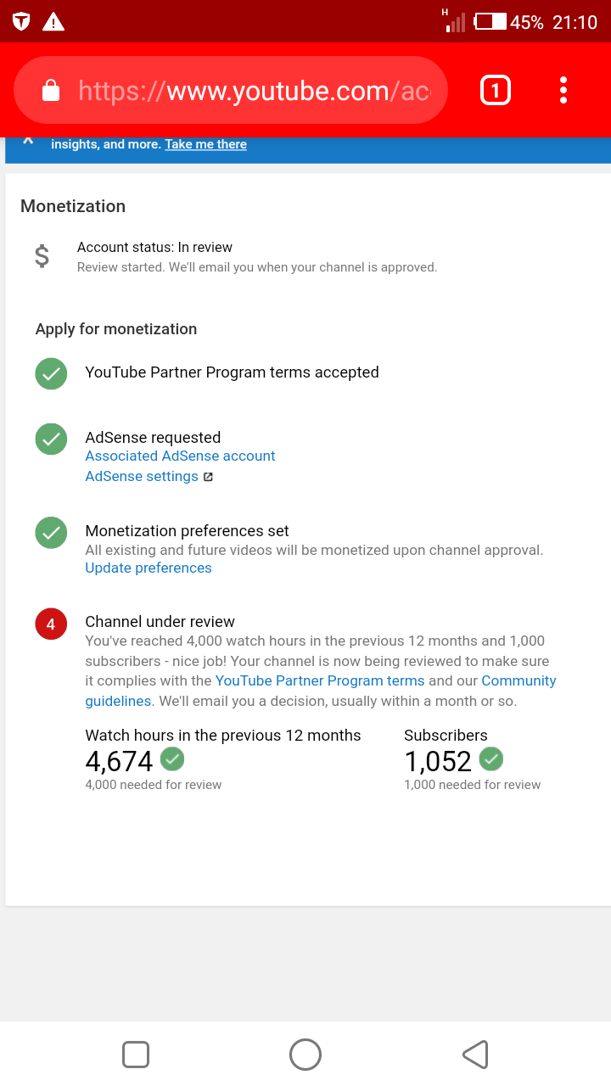Tap the external link icon beside AdSense settings

coord(208,477)
